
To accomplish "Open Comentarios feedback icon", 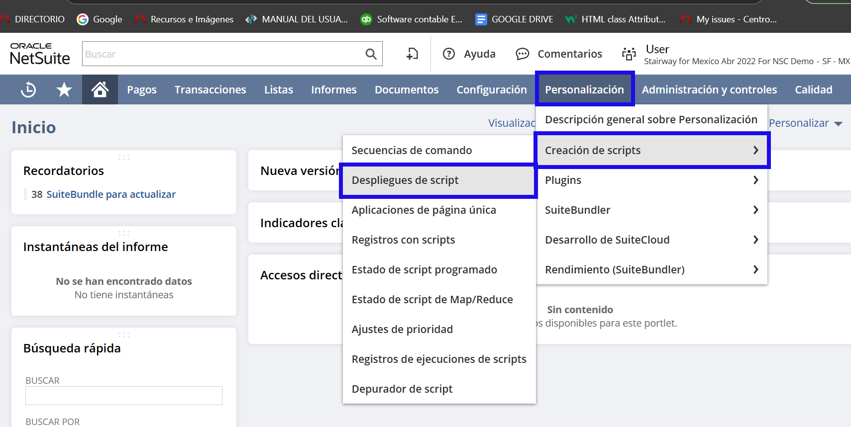I will coord(522,54).
